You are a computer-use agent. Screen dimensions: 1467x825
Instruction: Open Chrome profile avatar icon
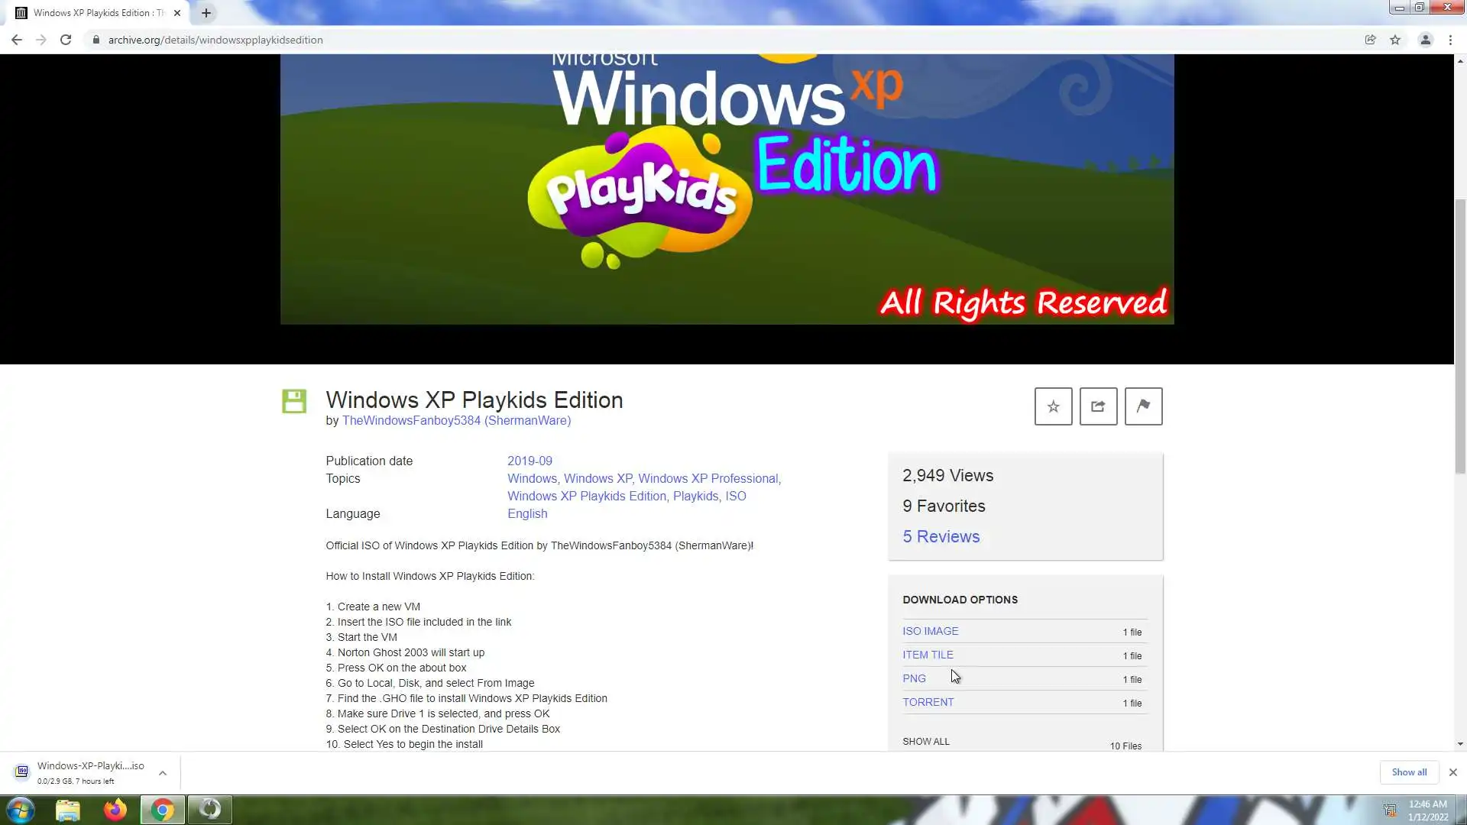(x=1425, y=40)
